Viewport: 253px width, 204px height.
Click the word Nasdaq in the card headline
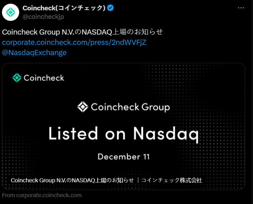tap(166, 134)
